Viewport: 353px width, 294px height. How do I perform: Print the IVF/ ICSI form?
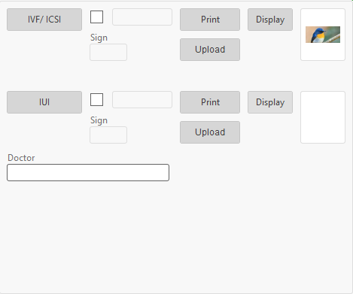[210, 20]
